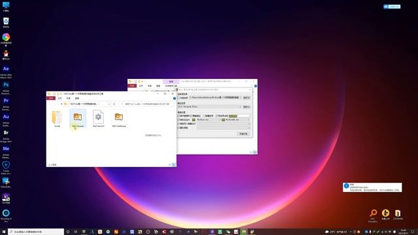Refresh the front Explorer address bar

tap(114, 104)
